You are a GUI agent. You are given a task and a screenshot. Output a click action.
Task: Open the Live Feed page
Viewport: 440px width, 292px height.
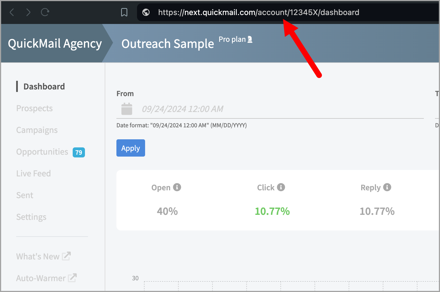click(33, 174)
